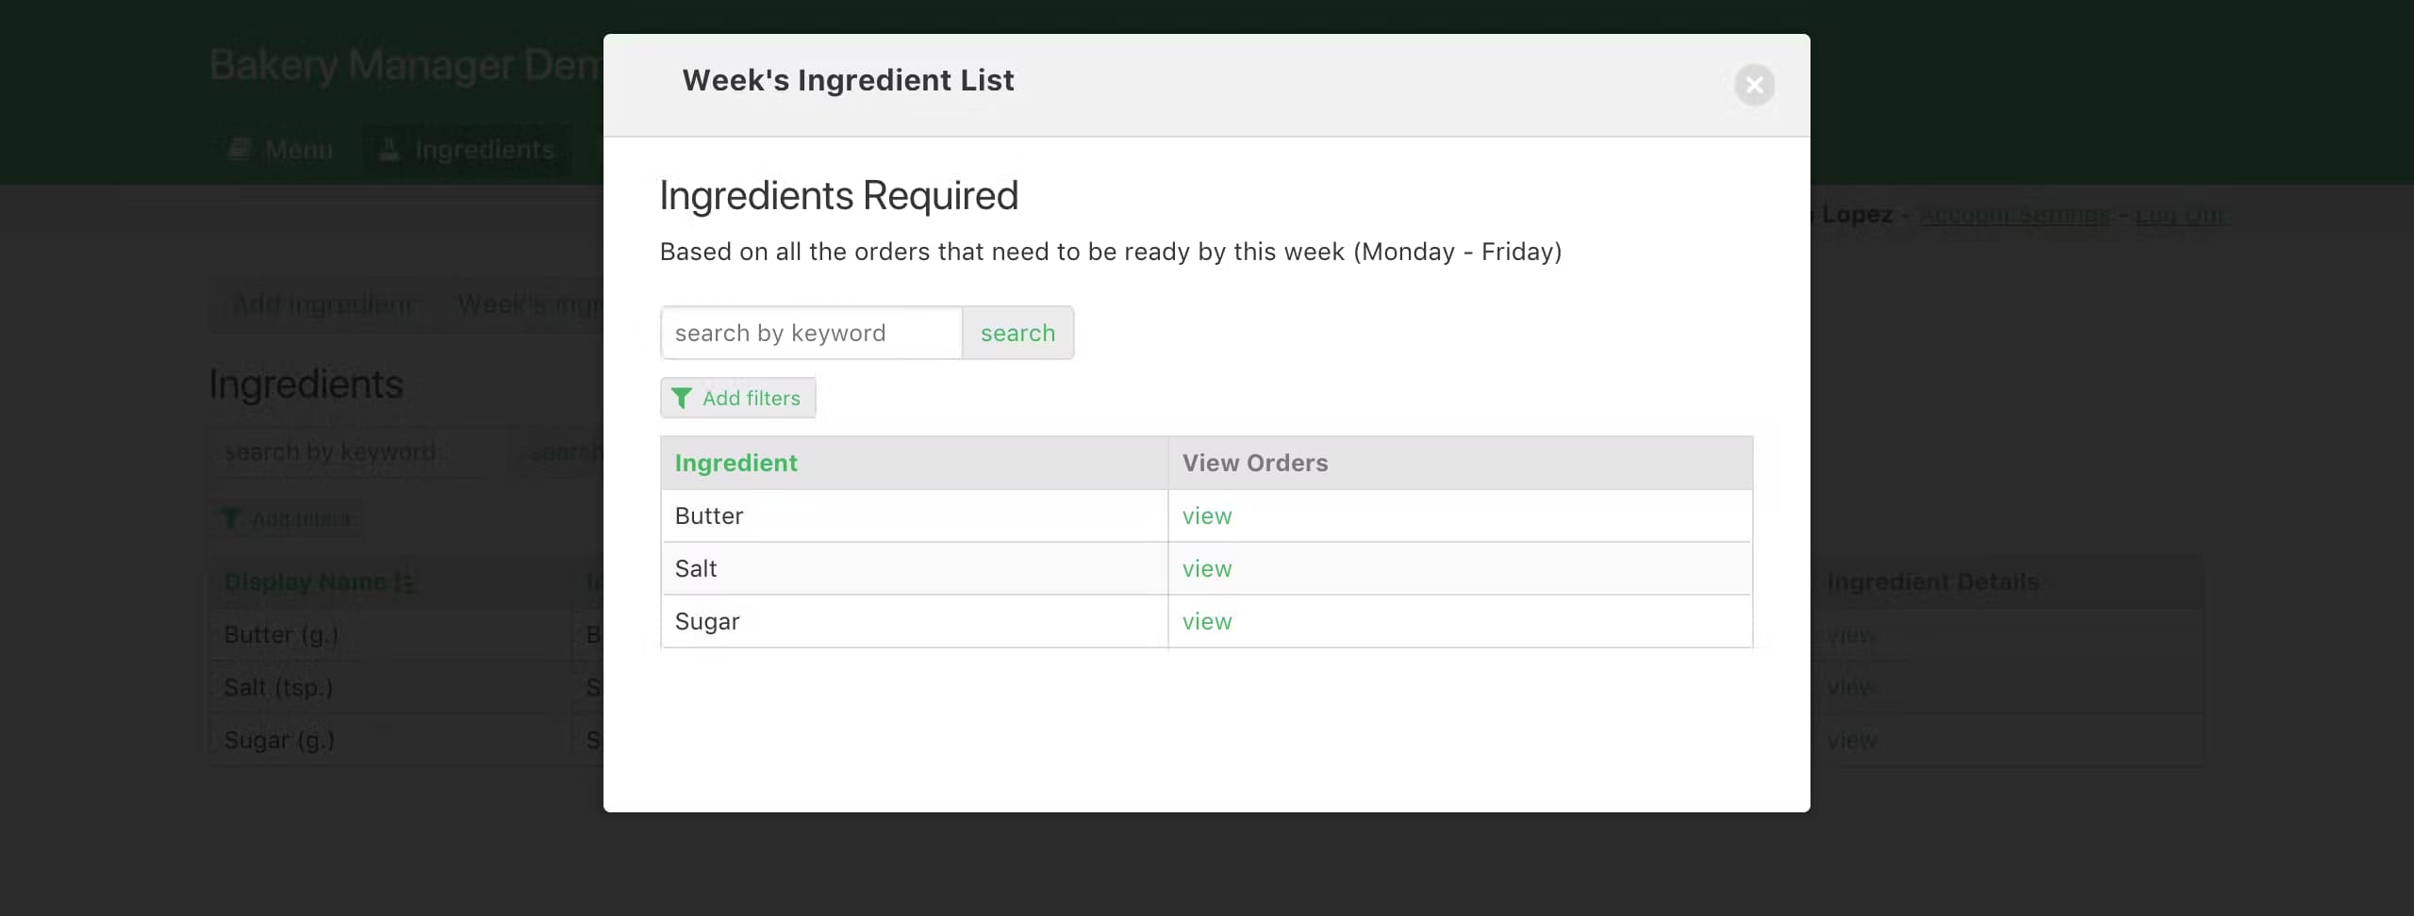Focus the dialog's search by keyword field
The width and height of the screenshot is (2414, 916).
coord(811,333)
